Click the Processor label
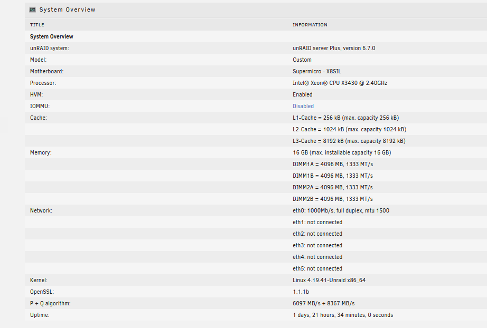Image resolution: width=487 pixels, height=328 pixels. pos(43,83)
